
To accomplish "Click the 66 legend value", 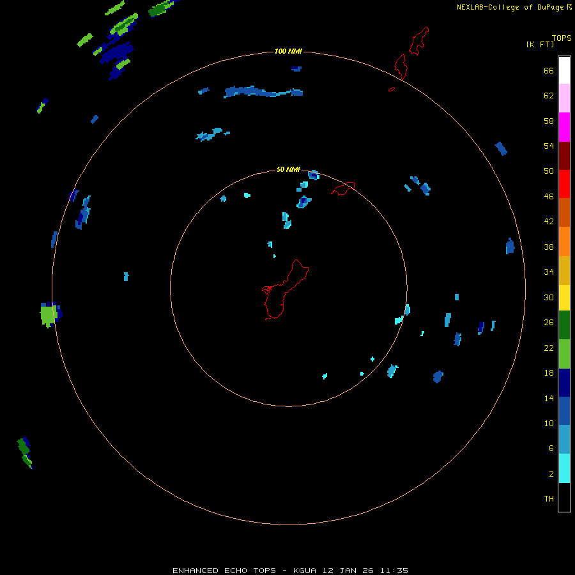I will (x=549, y=70).
